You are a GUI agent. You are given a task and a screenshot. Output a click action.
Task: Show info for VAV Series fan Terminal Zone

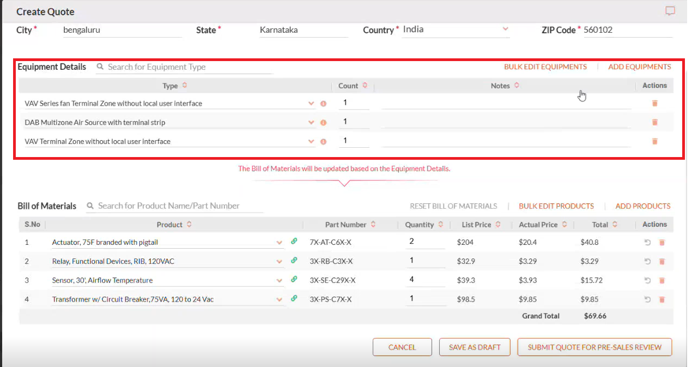(323, 104)
